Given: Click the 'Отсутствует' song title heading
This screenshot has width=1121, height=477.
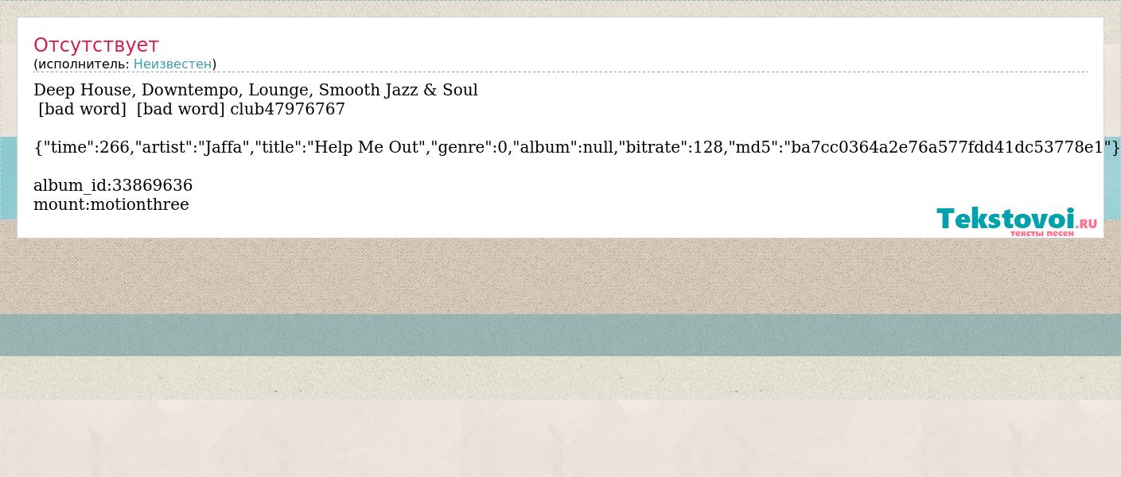Looking at the screenshot, I should [x=96, y=45].
